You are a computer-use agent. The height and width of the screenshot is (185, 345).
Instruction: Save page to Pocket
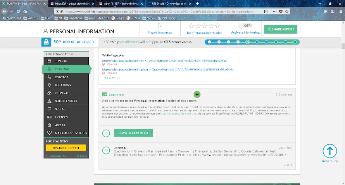coord(281,12)
